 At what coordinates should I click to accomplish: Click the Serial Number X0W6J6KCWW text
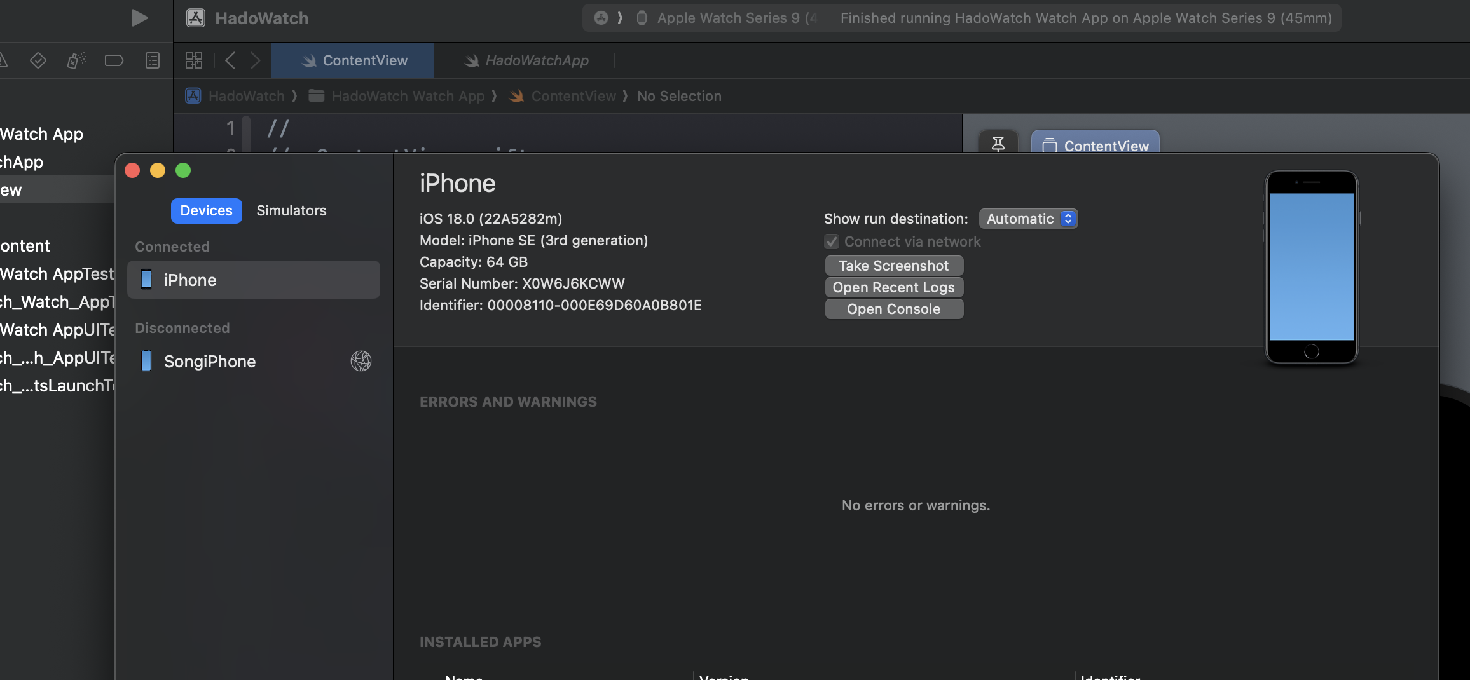[x=522, y=283]
